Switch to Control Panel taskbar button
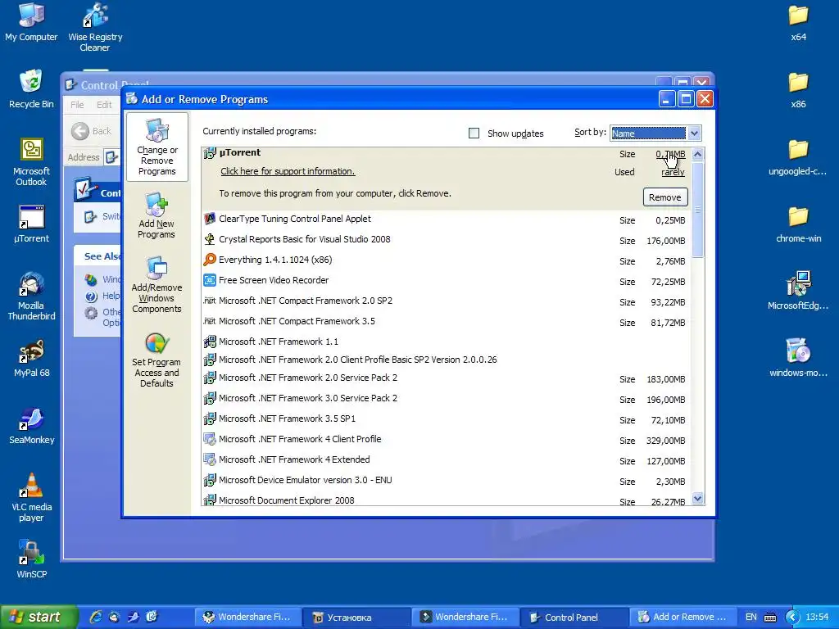 pos(574,618)
